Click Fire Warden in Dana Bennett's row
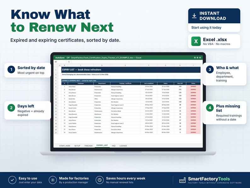 125,114
